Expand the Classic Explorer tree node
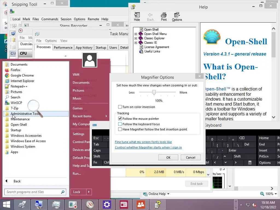The width and height of the screenshot is (280, 210). point(136,38)
